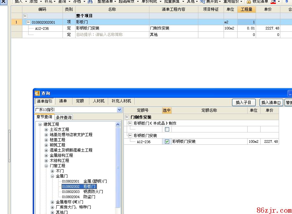Click the 插入清单 button
The height and width of the screenshot is (214, 292).
click(x=271, y=102)
